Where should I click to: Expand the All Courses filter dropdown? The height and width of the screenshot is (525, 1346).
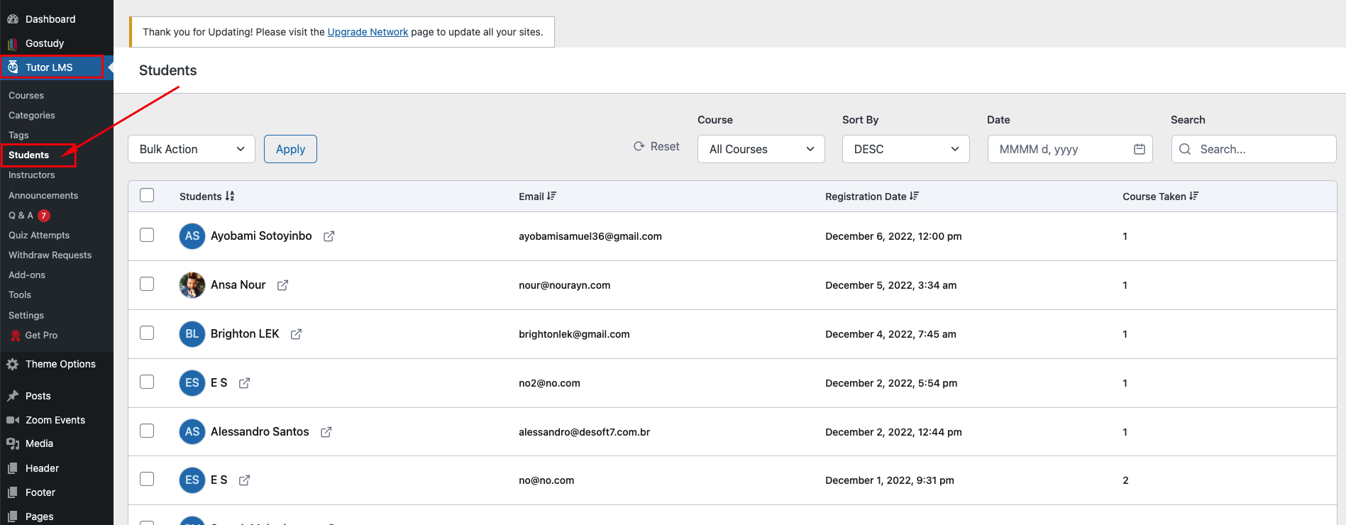coord(761,149)
